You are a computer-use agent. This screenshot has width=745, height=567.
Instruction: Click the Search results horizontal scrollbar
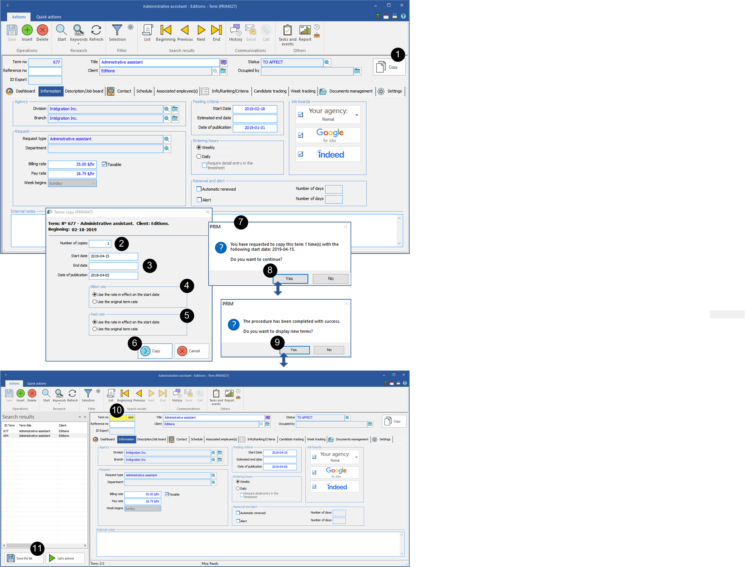coord(44,545)
